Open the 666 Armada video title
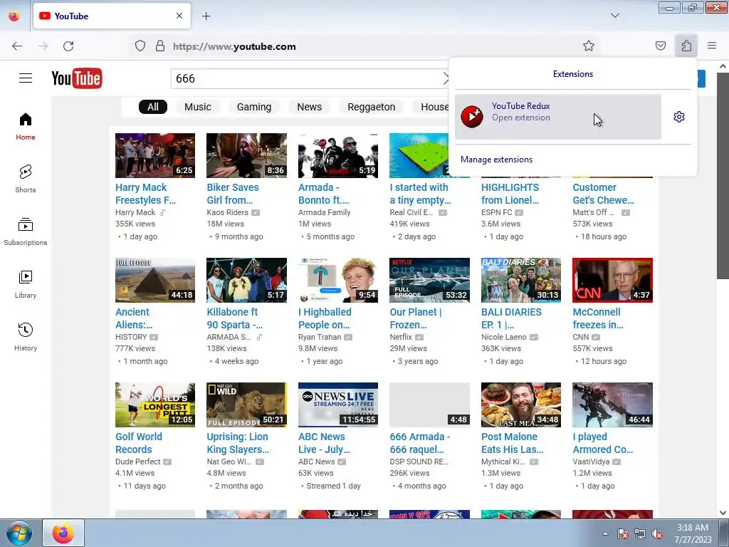Screen dimensions: 729x547 (x=420, y=443)
